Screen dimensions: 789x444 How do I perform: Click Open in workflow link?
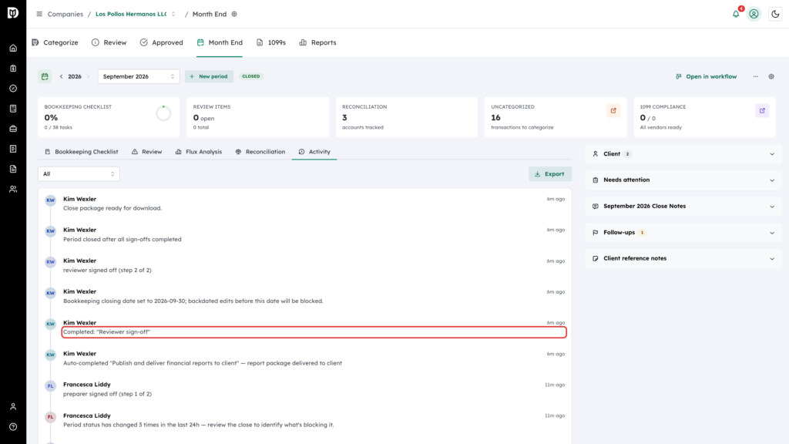(x=706, y=76)
